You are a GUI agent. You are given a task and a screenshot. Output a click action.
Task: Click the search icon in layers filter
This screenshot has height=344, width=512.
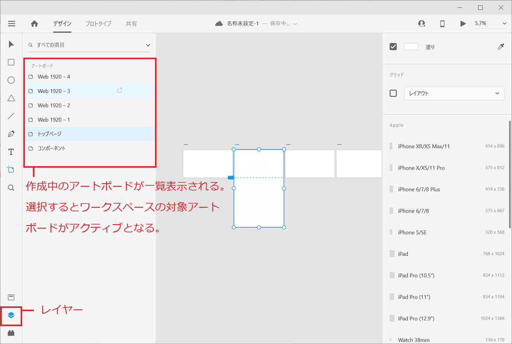point(30,45)
